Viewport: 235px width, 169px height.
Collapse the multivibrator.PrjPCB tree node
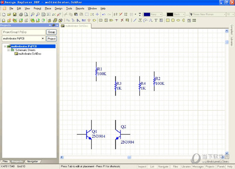point(5,47)
